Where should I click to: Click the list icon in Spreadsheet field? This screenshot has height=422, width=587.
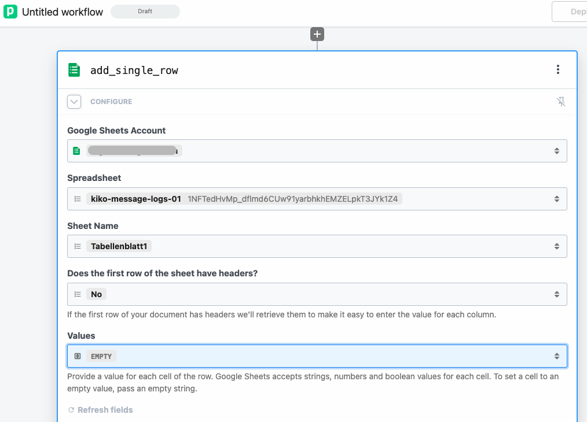click(x=78, y=199)
